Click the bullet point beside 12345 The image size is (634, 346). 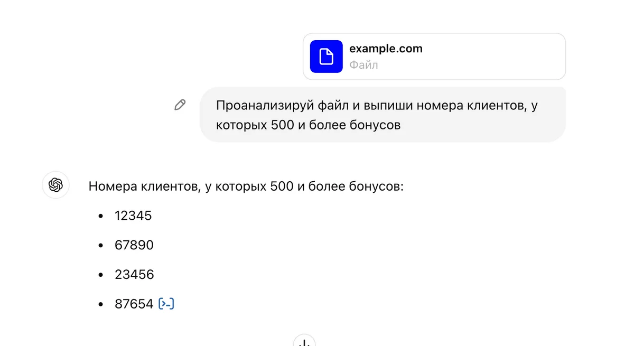coord(100,216)
